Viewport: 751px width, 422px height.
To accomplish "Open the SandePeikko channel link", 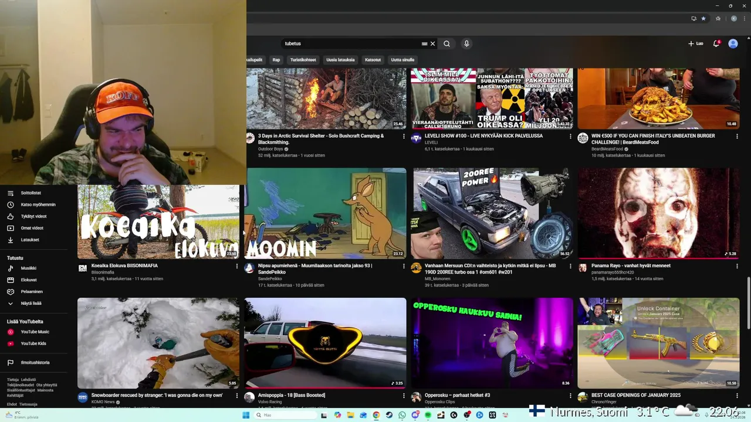I will 270,279.
